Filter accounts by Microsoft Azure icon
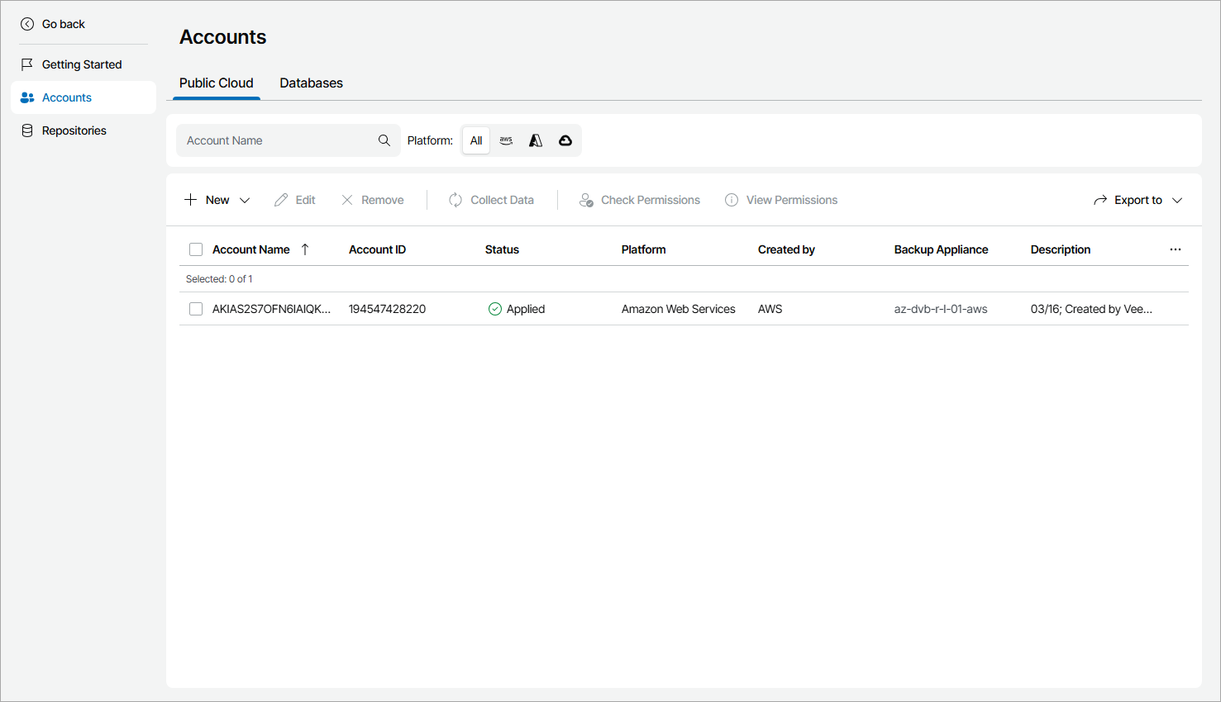Viewport: 1221px width, 702px height. 536,140
